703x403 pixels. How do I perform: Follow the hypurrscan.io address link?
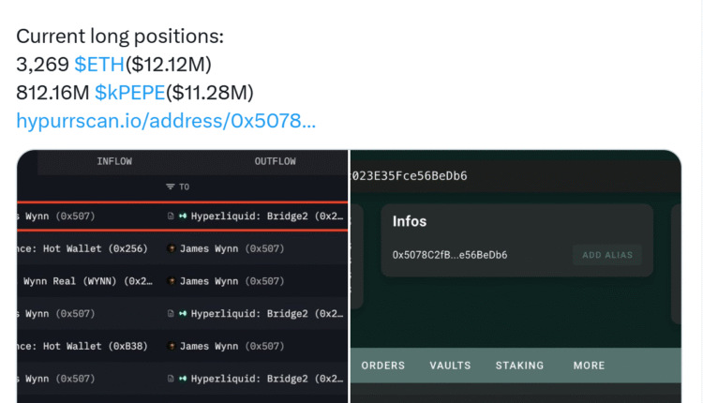point(166,120)
